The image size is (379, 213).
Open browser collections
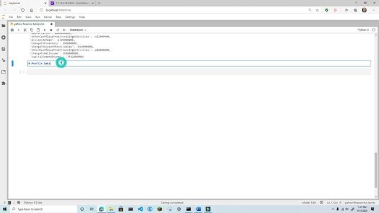pos(355,10)
